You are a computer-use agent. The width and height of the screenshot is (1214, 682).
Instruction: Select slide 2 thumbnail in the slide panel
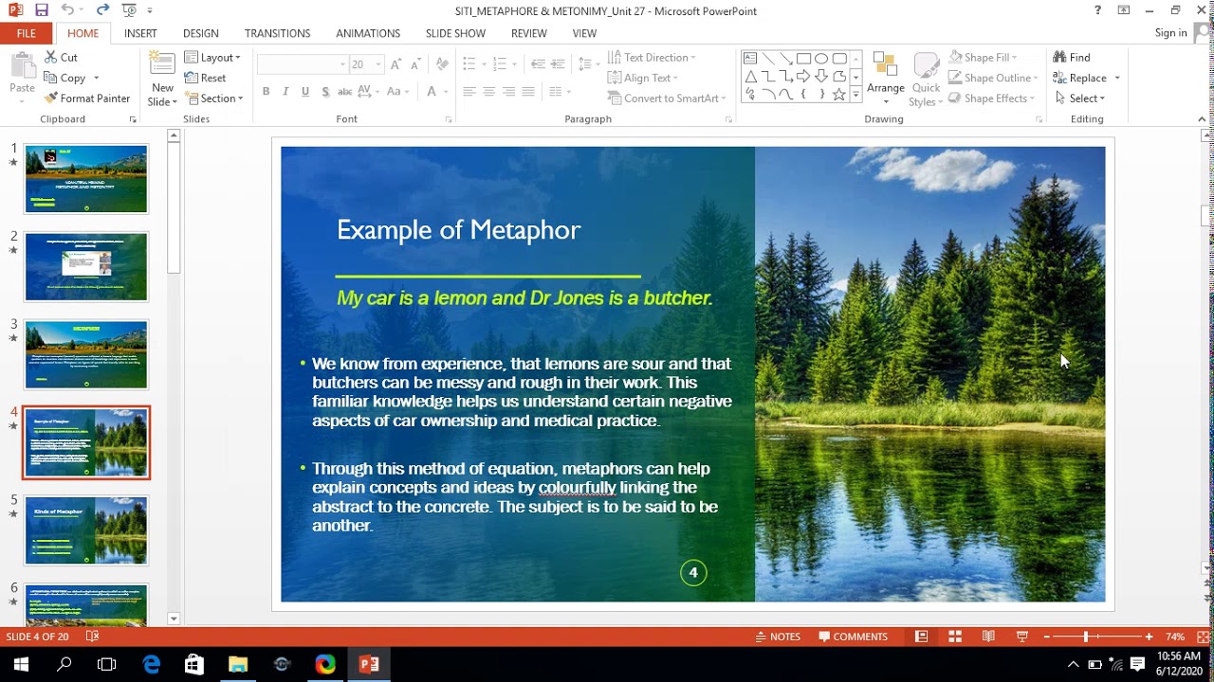pyautogui.click(x=86, y=267)
